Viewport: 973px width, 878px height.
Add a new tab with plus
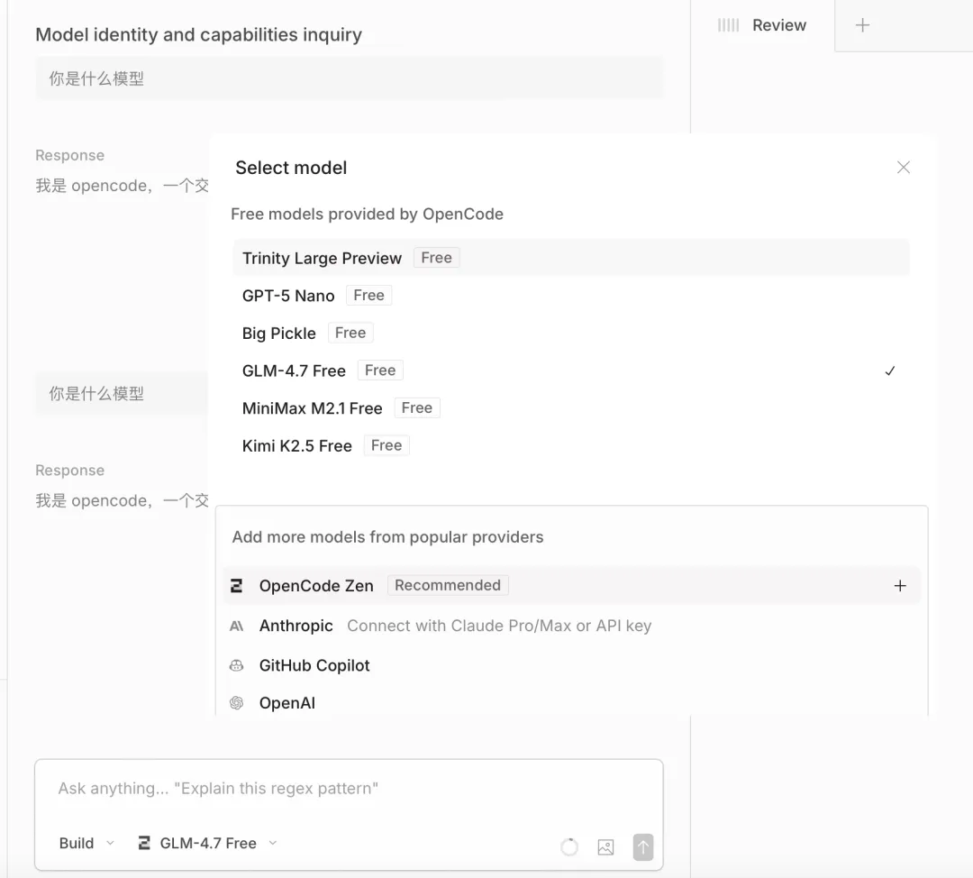pyautogui.click(x=862, y=25)
